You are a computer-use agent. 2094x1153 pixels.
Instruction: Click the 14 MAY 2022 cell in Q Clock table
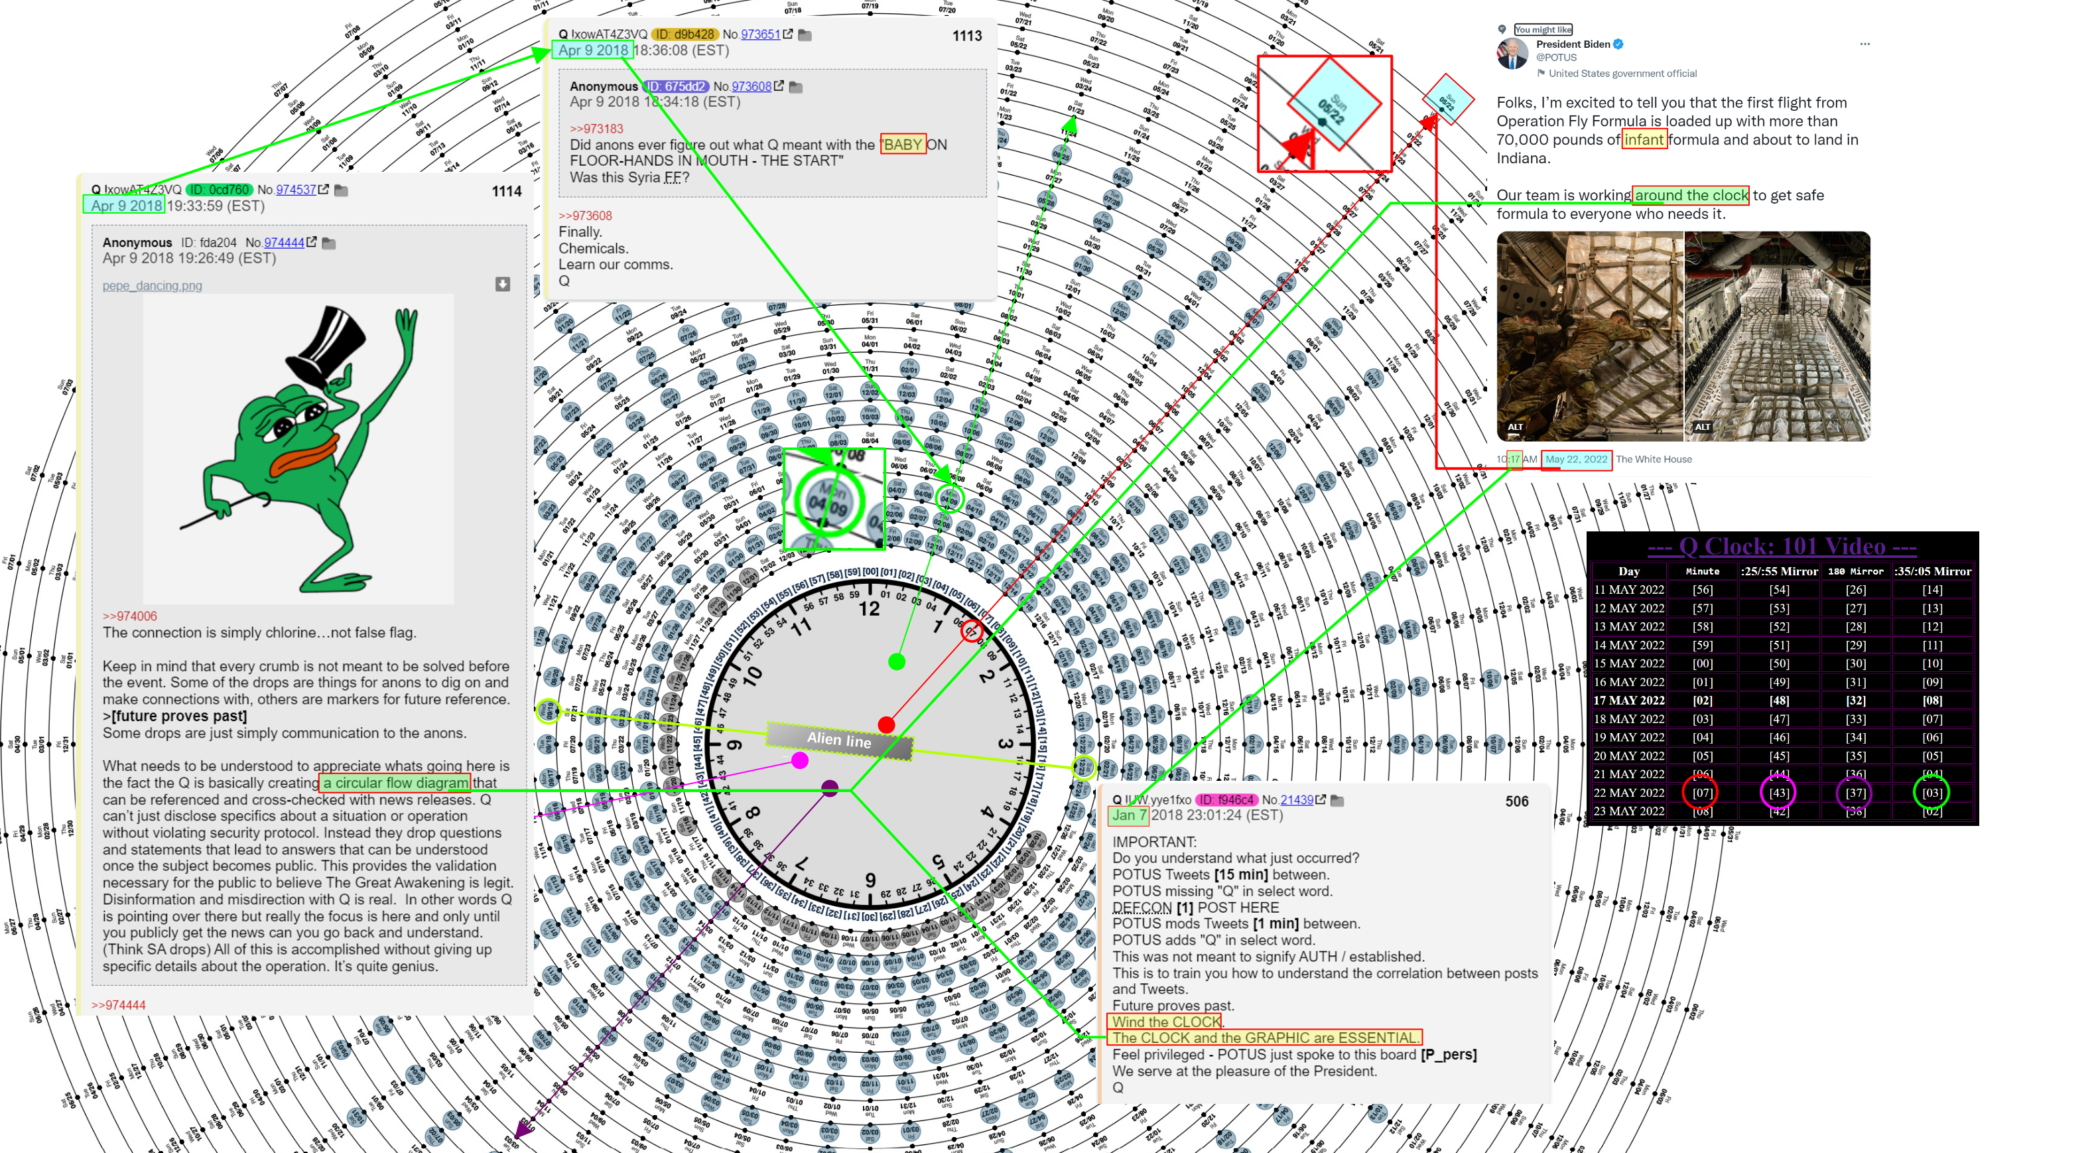pos(1628,645)
